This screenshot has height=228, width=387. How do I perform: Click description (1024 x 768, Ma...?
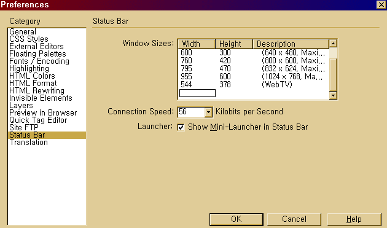click(x=292, y=76)
